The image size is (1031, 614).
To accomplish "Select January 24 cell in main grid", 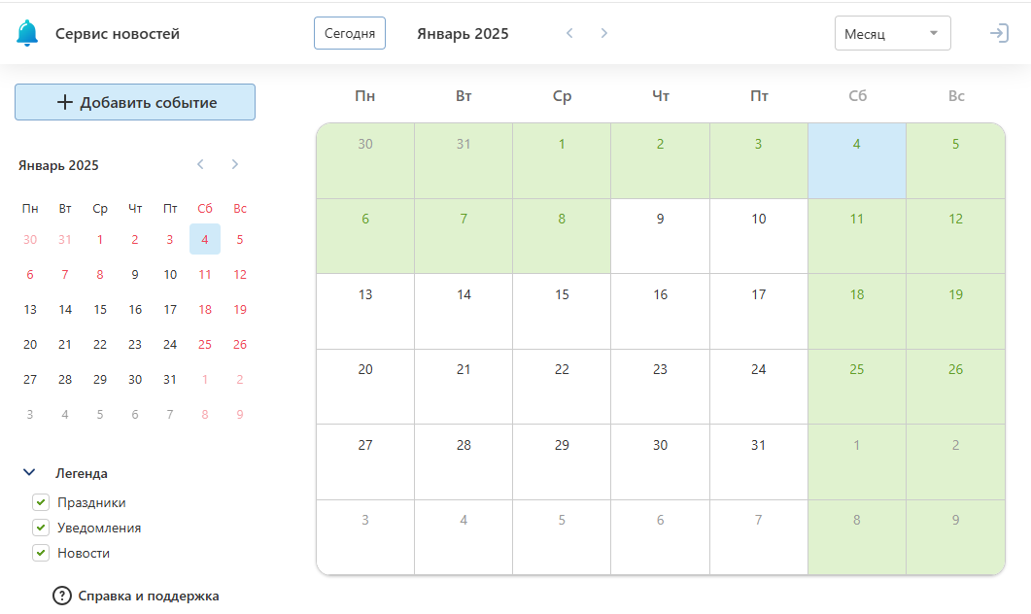I will [759, 387].
